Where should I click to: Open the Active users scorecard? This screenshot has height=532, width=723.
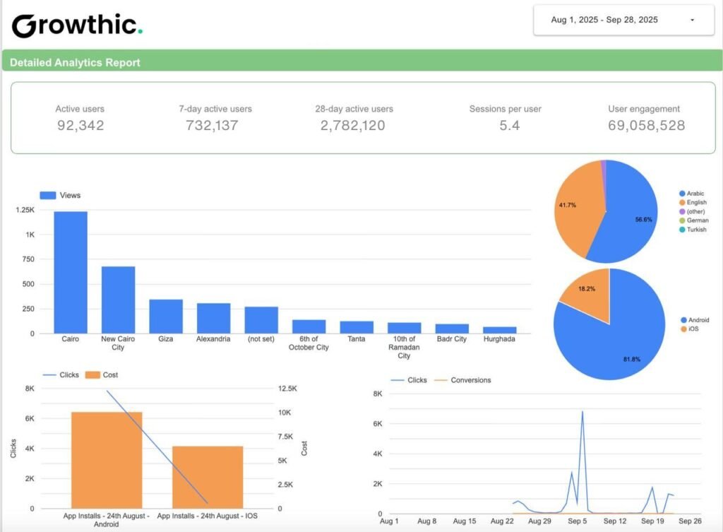pyautogui.click(x=80, y=118)
